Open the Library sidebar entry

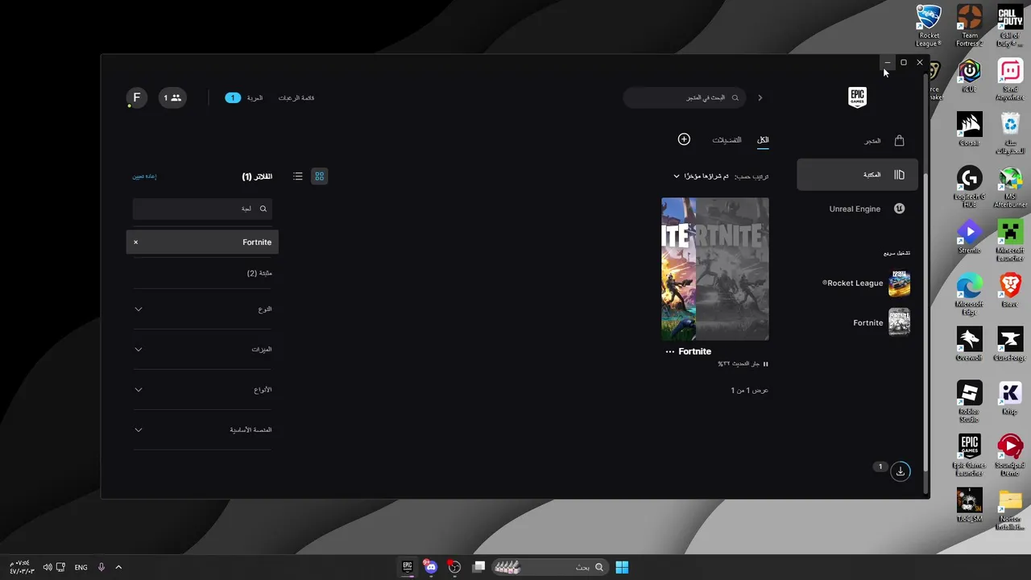click(857, 175)
